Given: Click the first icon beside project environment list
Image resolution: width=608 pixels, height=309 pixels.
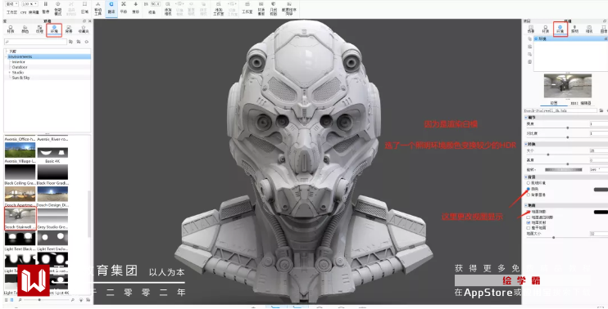Looking at the screenshot, I should pyautogui.click(x=529, y=39).
